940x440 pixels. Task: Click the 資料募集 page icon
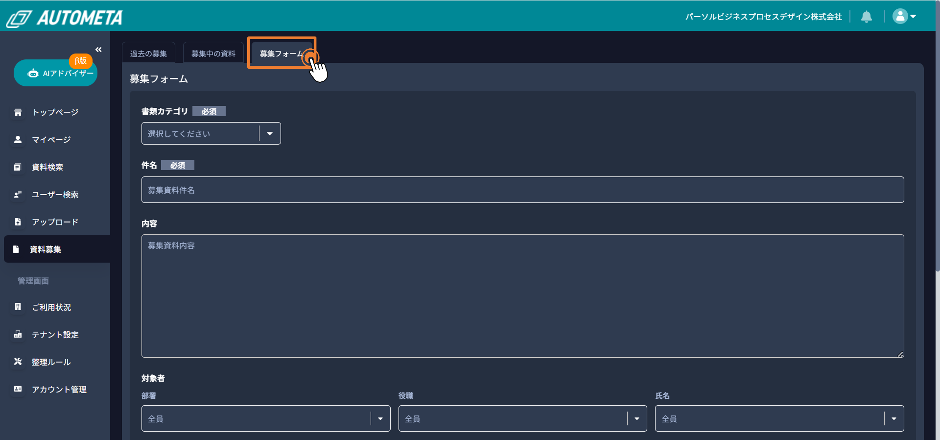click(x=16, y=249)
